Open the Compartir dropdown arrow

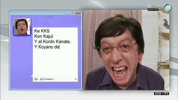(54, 79)
